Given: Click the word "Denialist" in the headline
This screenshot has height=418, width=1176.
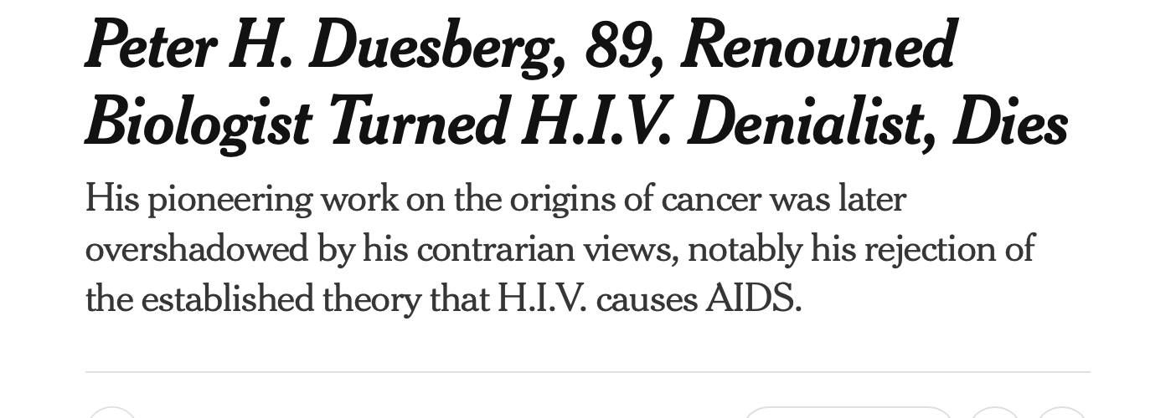Looking at the screenshot, I should pos(810,122).
